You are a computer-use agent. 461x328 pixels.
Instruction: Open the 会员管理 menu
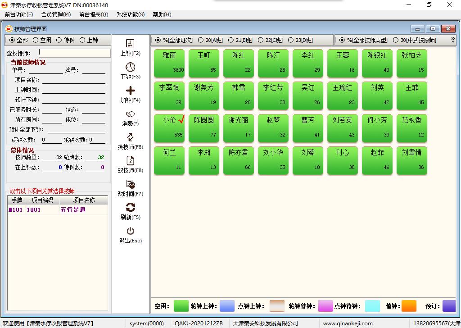click(x=56, y=14)
